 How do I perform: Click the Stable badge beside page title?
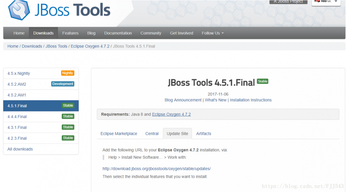[262, 81]
